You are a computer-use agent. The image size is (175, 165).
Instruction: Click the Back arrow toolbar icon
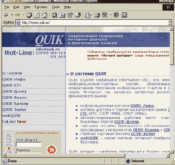(x=6, y=15)
